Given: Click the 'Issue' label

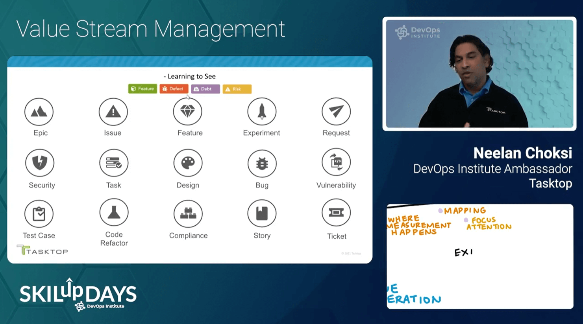Looking at the screenshot, I should pyautogui.click(x=113, y=133).
